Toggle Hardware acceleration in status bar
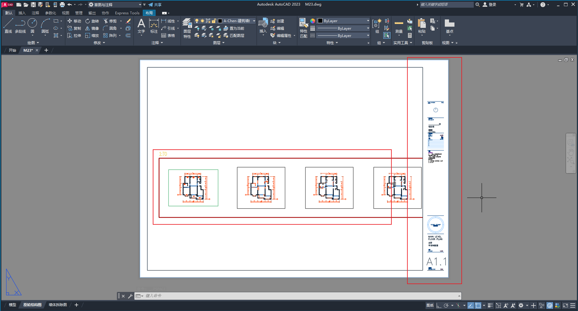 click(x=550, y=305)
